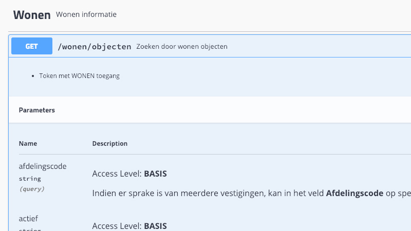Select the afdelingscode parameter name
The image size is (411, 231).
pos(43,166)
